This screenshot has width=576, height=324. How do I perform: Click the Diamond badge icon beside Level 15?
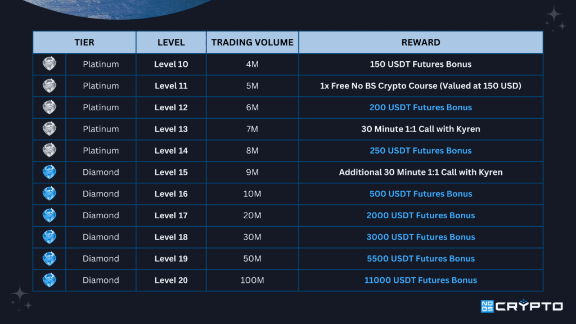click(49, 172)
